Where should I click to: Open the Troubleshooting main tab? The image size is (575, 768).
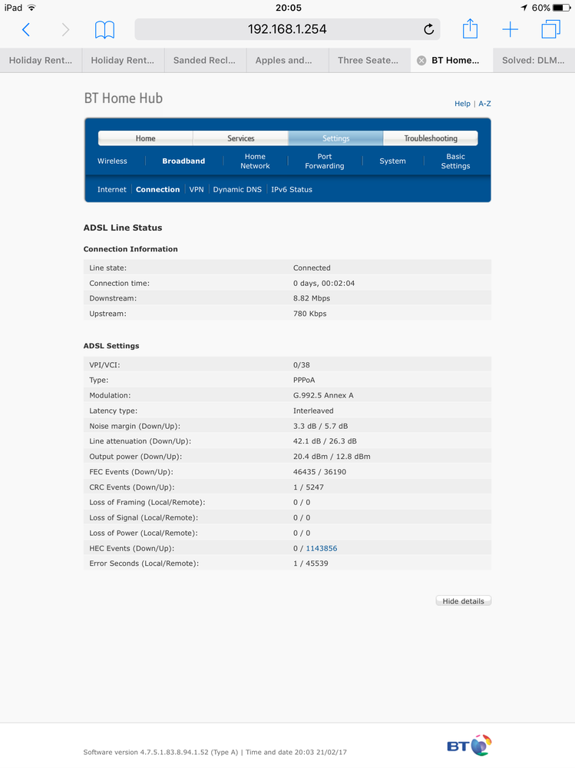430,138
